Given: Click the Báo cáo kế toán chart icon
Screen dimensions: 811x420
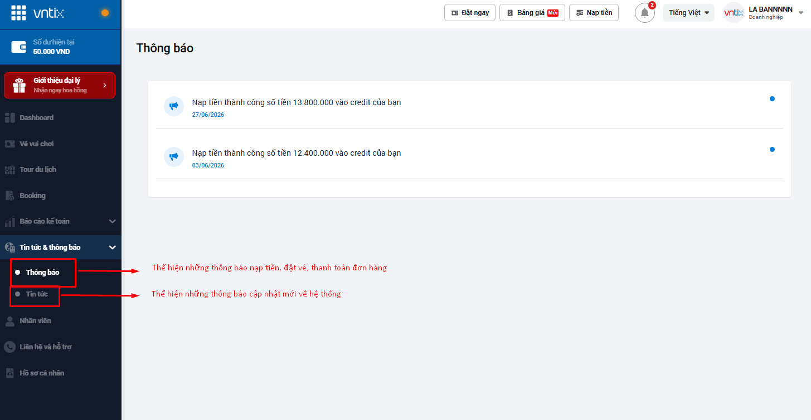Looking at the screenshot, I should coord(9,221).
